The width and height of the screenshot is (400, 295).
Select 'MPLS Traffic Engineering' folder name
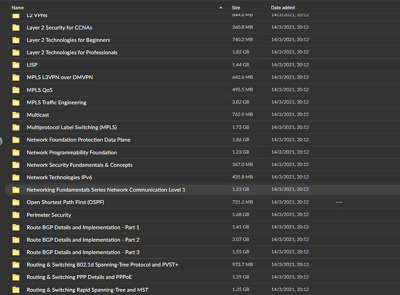(57, 103)
